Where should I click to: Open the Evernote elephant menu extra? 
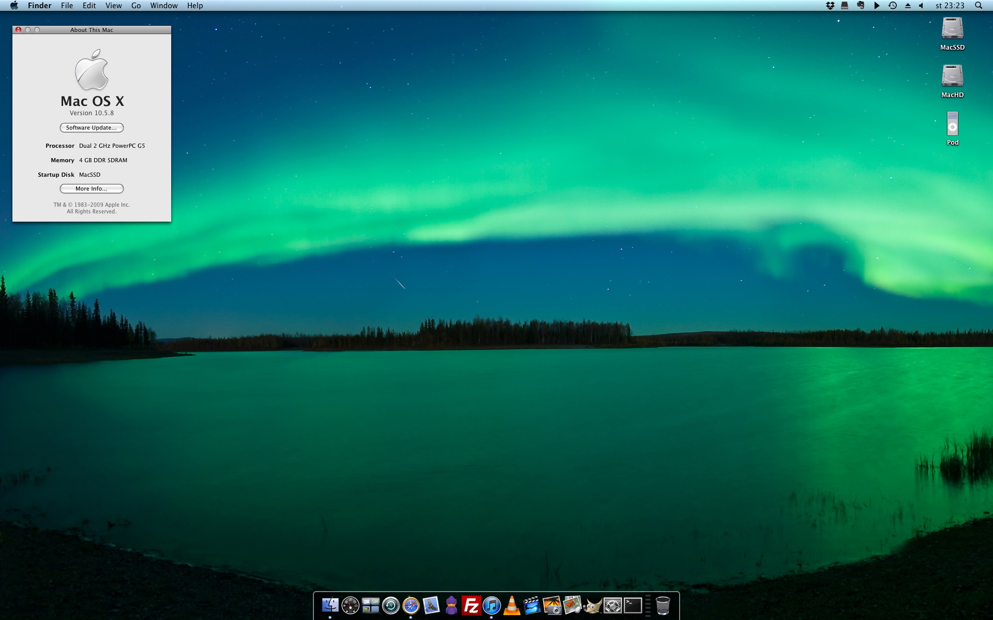click(861, 6)
